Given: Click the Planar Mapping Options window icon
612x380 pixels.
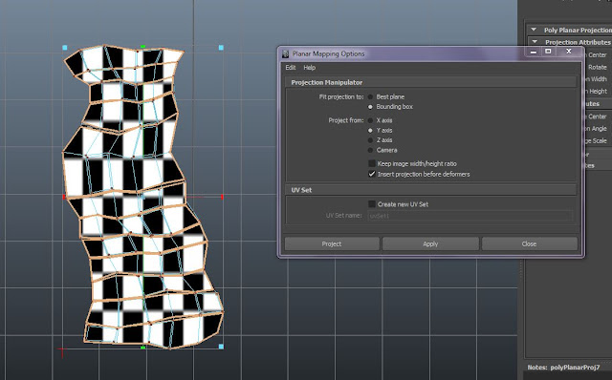Looking at the screenshot, I should click(x=285, y=53).
